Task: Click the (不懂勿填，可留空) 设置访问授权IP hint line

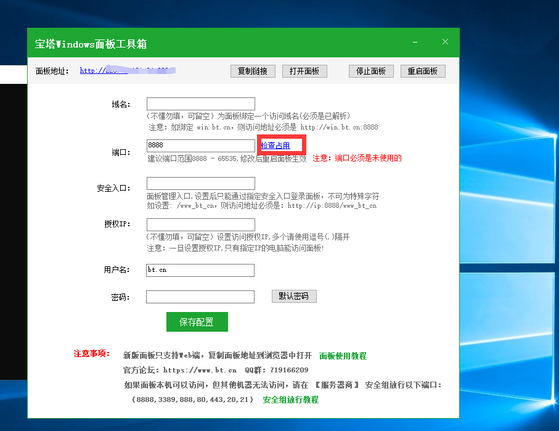Action: pyautogui.click(x=248, y=237)
